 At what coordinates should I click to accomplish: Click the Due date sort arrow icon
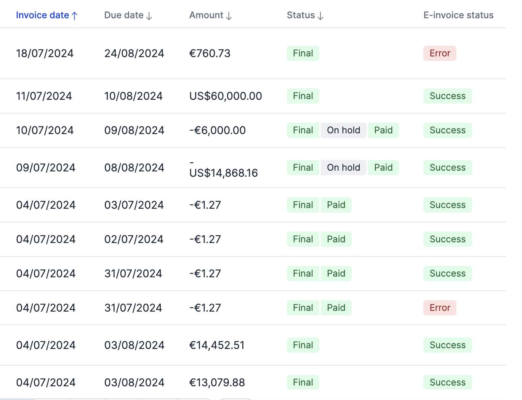[x=149, y=16]
